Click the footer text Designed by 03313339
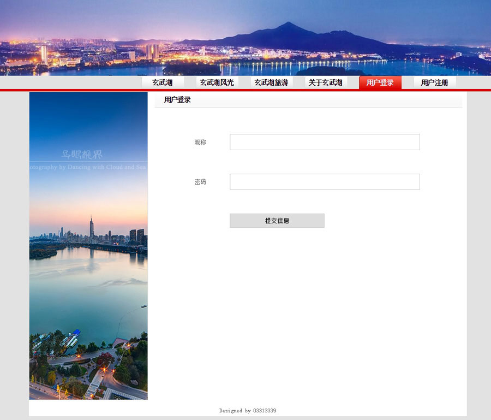The height and width of the screenshot is (420, 491). coord(248,411)
